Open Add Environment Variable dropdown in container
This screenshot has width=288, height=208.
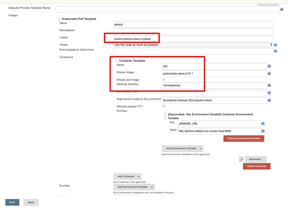coord(183,149)
